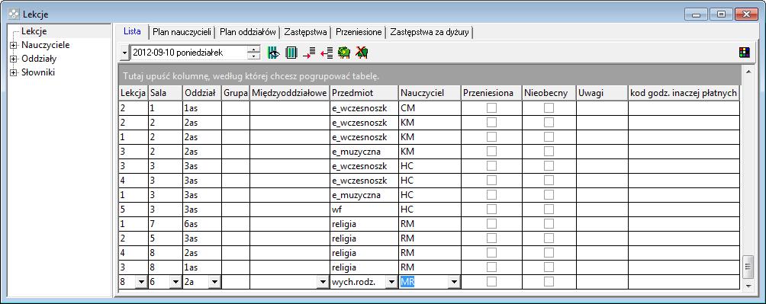Image resolution: width=766 pixels, height=304 pixels.
Task: Sort by the Przedmiot column header
Action: (x=364, y=93)
